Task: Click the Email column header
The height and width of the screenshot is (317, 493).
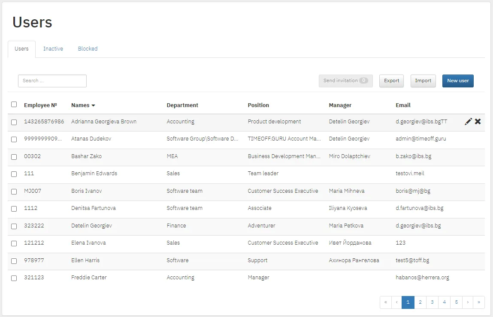Action: pyautogui.click(x=403, y=105)
